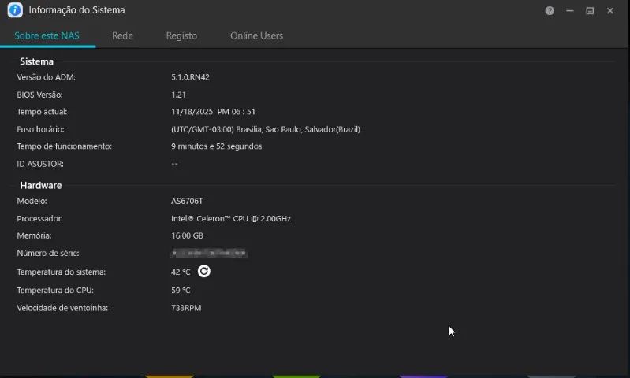Image resolution: width=630 pixels, height=378 pixels.
Task: Select the Sobre este NAS tab
Action: (47, 35)
